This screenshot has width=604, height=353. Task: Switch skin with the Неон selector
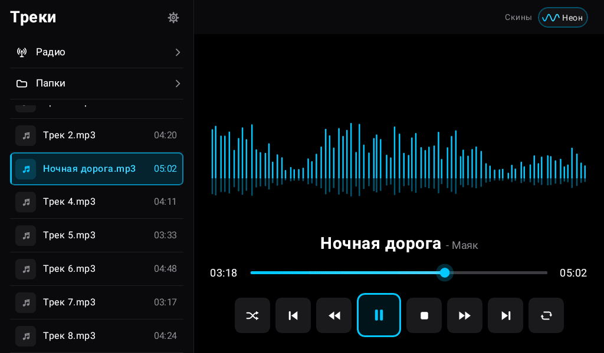click(x=563, y=18)
